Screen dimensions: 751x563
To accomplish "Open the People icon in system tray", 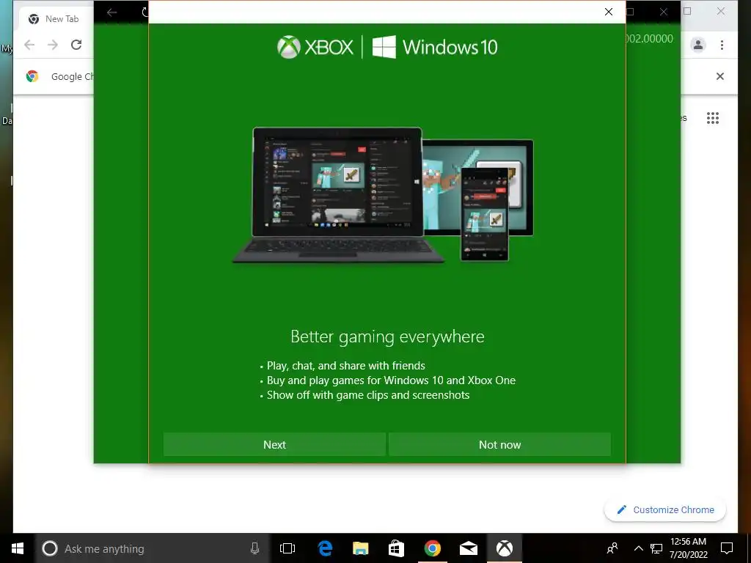I will point(612,548).
